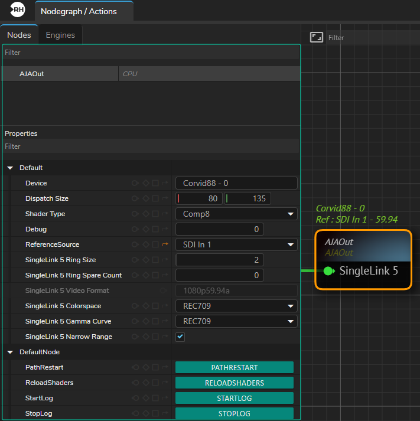This screenshot has height=421, width=420.
Task: Click the diamond icon in Colorspace row
Action: 146,306
